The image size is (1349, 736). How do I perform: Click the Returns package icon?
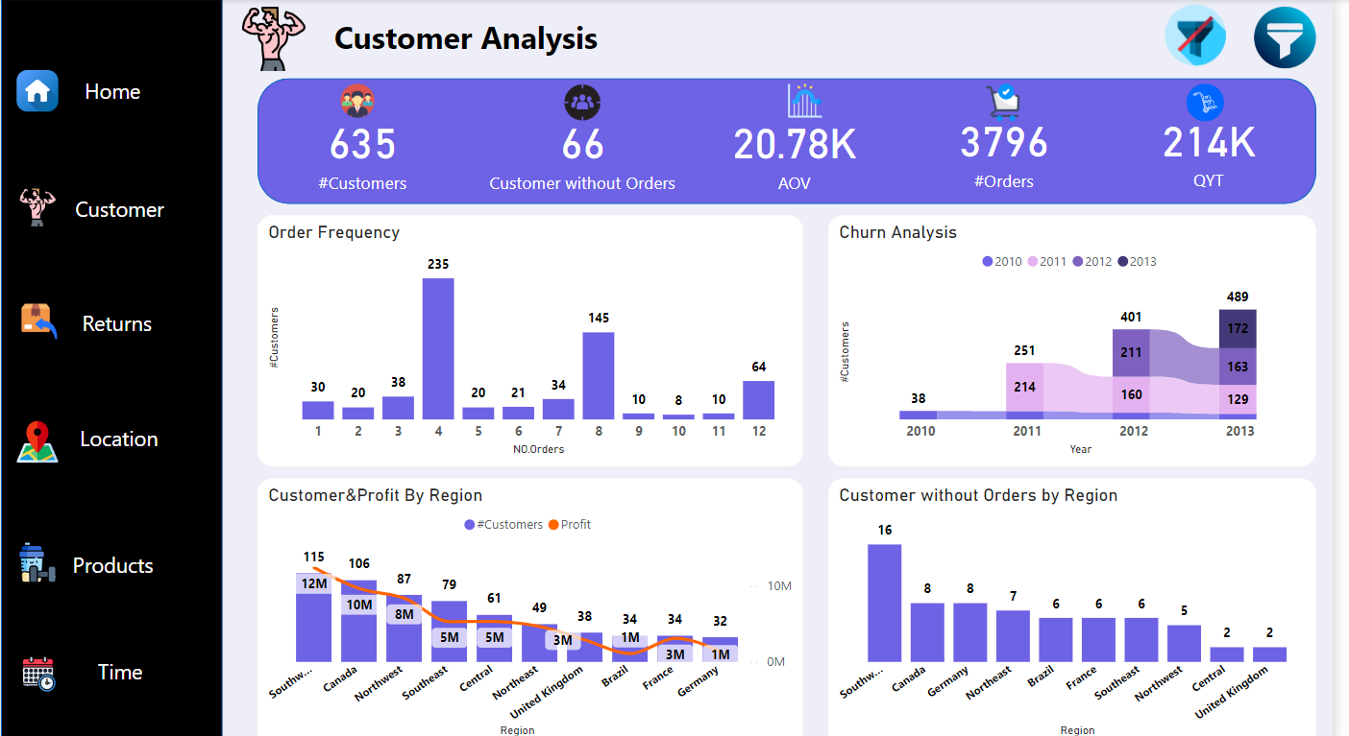38,321
